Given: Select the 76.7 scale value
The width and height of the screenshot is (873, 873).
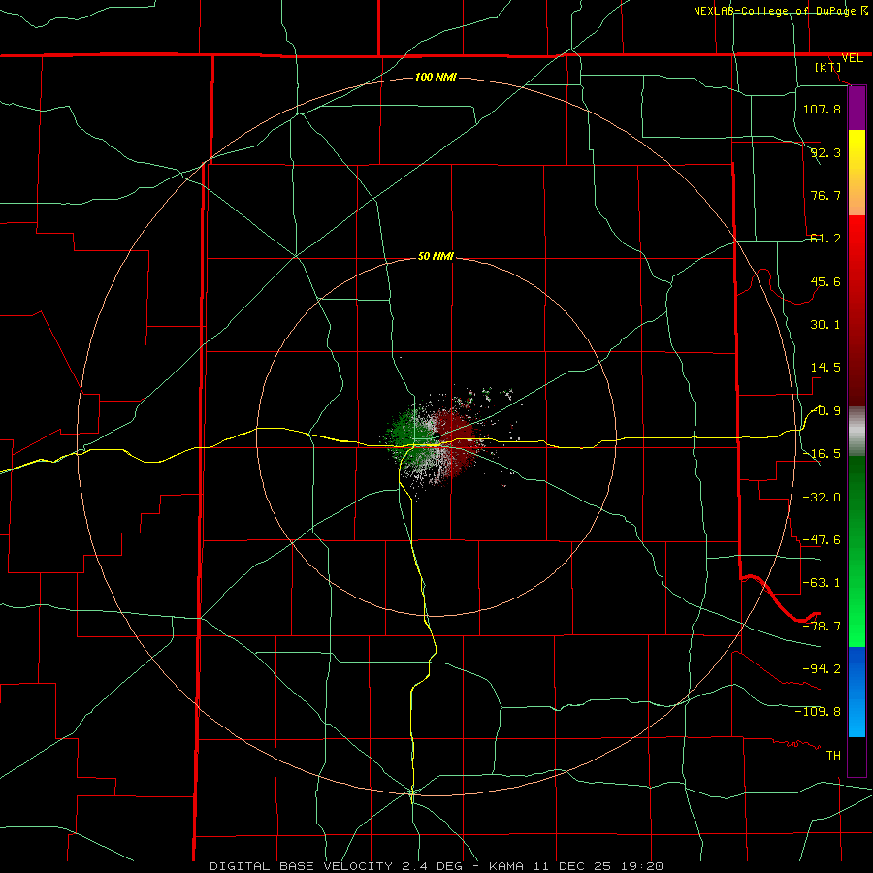Looking at the screenshot, I should point(825,195).
